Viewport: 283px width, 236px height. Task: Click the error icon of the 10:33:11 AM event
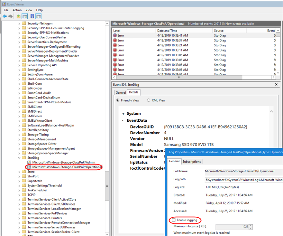pos(115,50)
